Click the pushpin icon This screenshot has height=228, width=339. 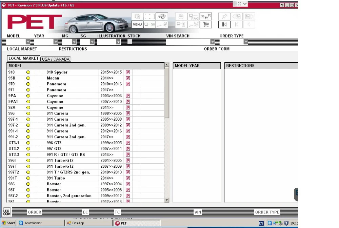coord(224,16)
